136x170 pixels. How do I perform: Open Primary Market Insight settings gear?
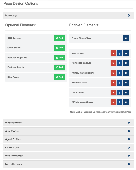tap(126, 73)
